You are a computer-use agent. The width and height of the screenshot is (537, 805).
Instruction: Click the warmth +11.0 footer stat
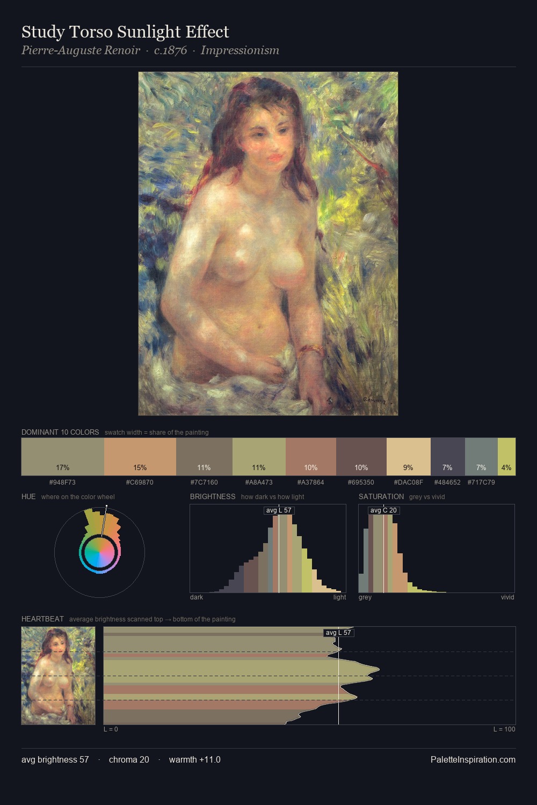(x=195, y=759)
